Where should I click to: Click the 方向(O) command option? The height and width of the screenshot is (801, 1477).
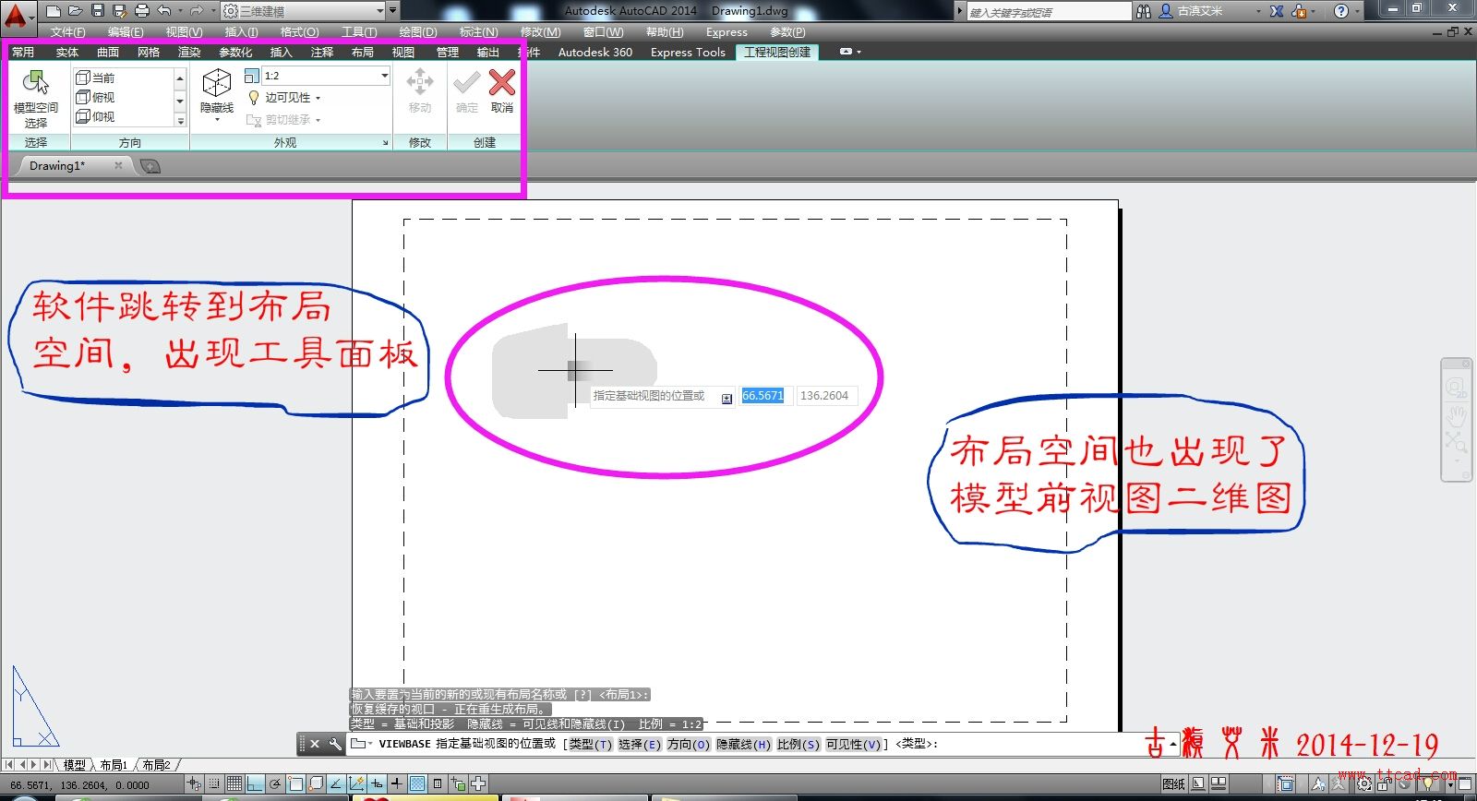click(689, 744)
